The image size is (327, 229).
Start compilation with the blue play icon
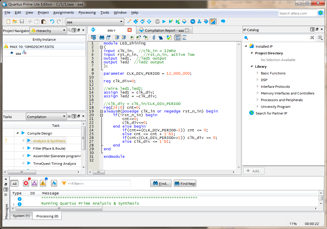[x=164, y=22]
